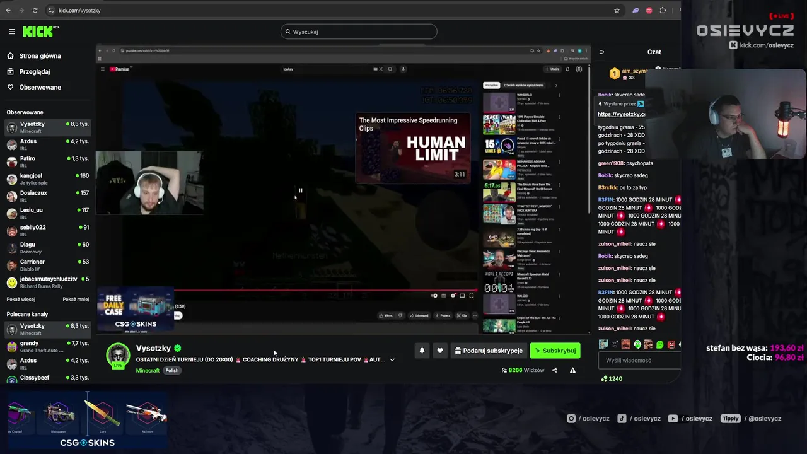The height and width of the screenshot is (454, 807).
Task: Go to Strona główna in sidebar
Action: pyautogui.click(x=40, y=56)
